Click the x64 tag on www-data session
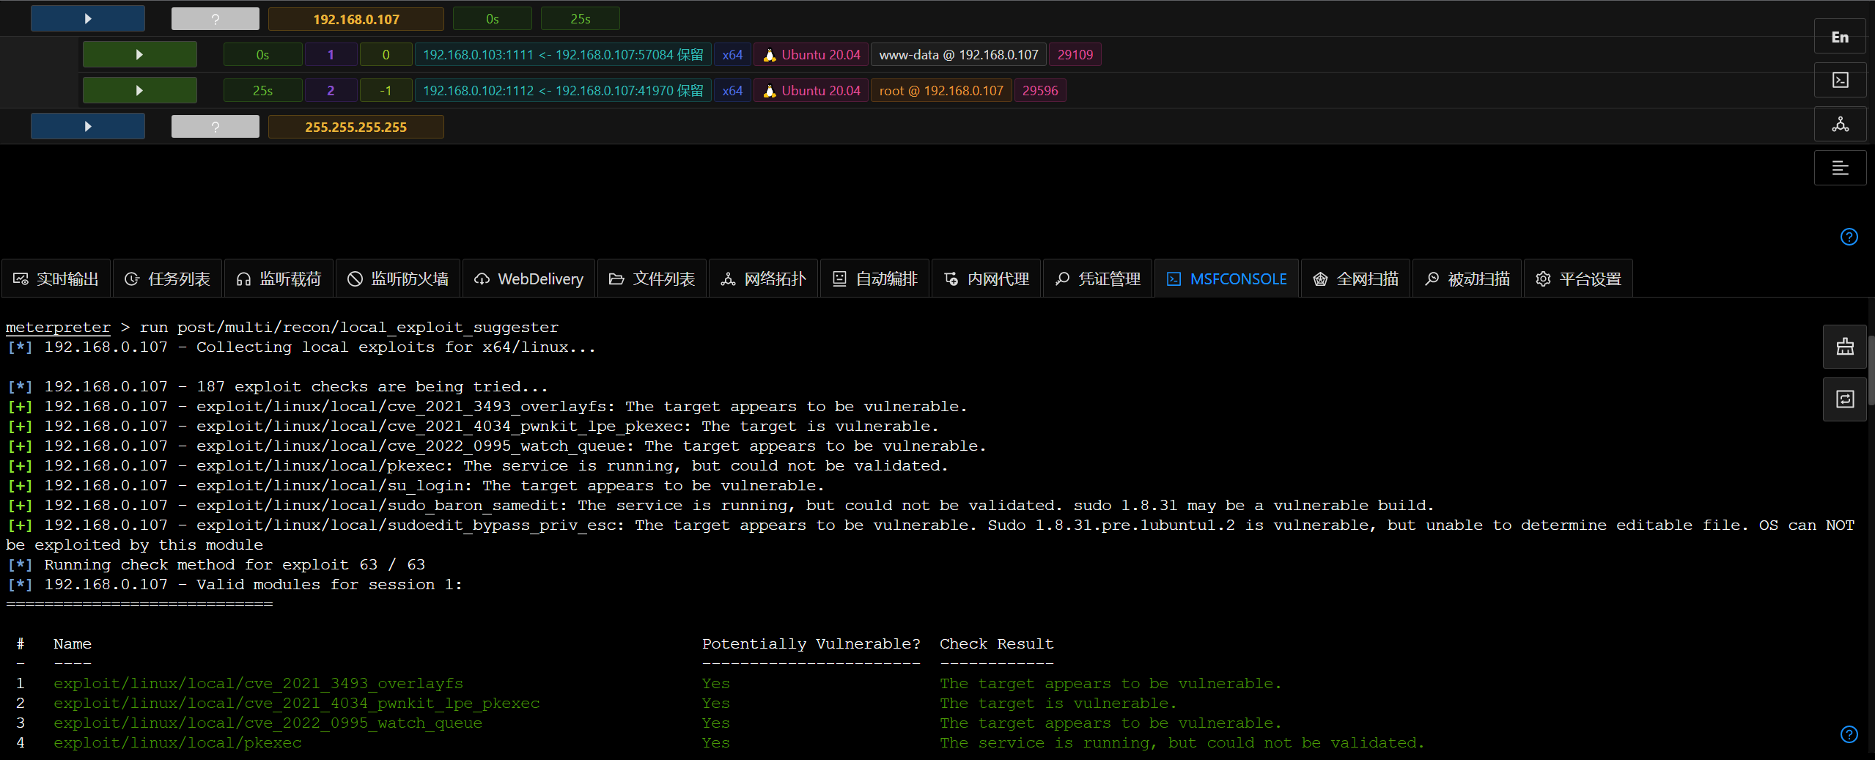This screenshot has height=760, width=1875. tap(732, 54)
